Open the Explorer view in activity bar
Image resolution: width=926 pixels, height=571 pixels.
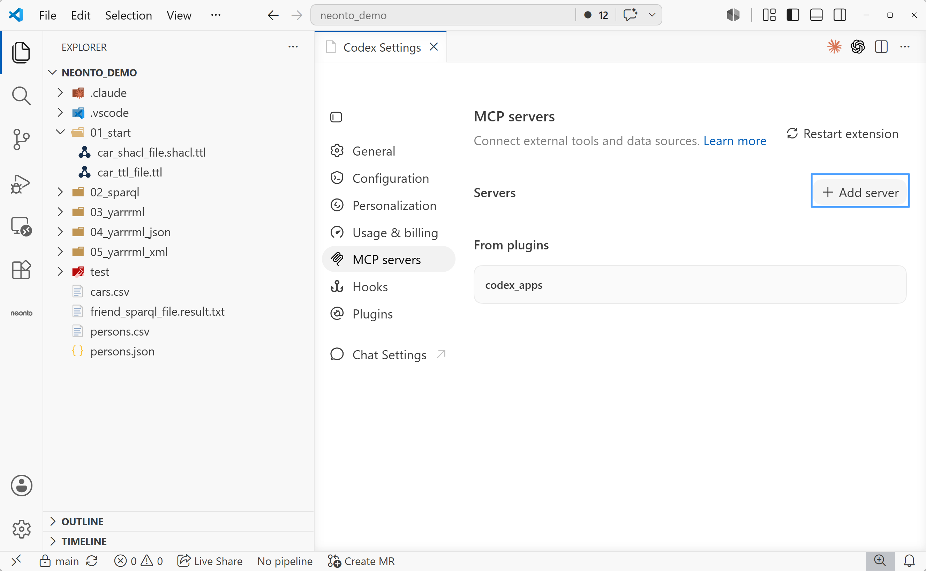tap(21, 52)
